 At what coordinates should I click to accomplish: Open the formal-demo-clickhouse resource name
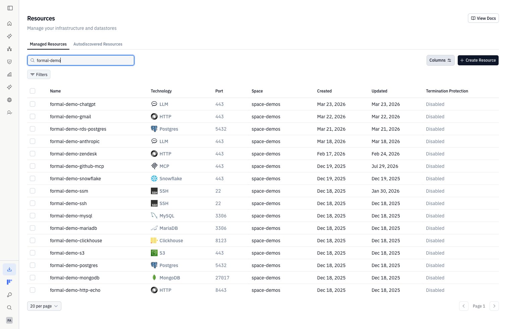click(76, 241)
